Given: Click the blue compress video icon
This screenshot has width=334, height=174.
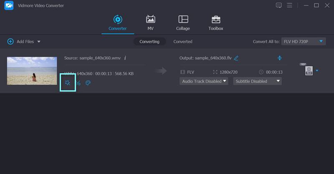Looking at the screenshot, I should pyautogui.click(x=279, y=58).
